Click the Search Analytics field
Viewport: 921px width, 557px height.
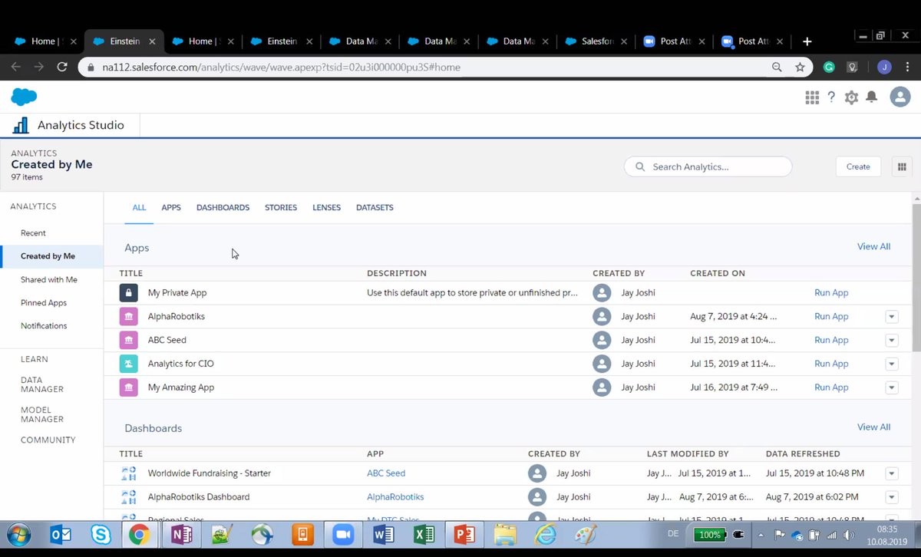[708, 166]
